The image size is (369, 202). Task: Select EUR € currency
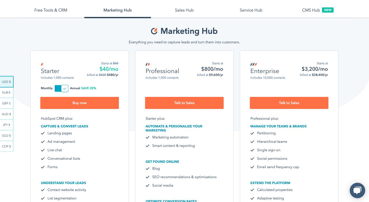pos(6,93)
